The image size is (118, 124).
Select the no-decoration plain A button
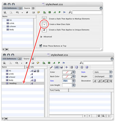(x=95, y=81)
